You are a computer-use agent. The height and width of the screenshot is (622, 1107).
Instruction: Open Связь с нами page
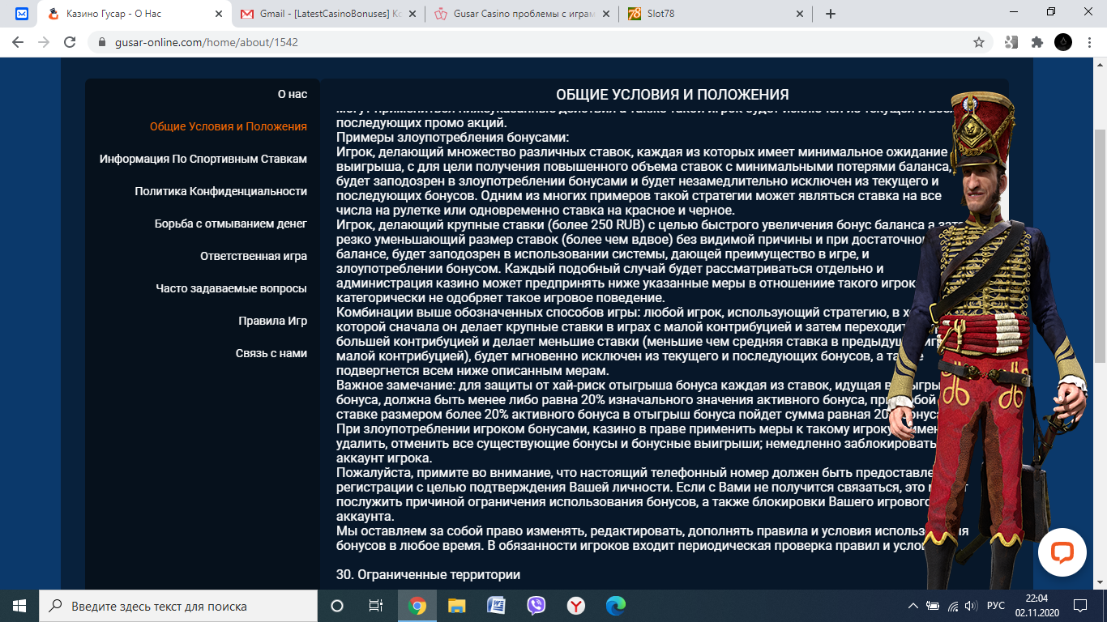tap(271, 353)
